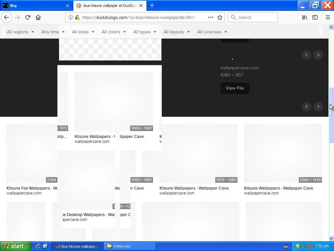Viewport: 334px width, 251px height.
Task: Click the 7:55 AM system clock
Action: point(322,246)
